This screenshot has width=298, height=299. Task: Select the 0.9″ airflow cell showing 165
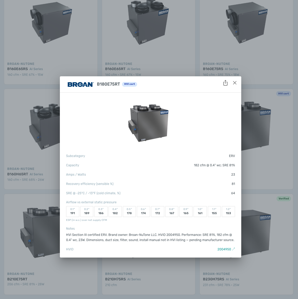[186, 212]
